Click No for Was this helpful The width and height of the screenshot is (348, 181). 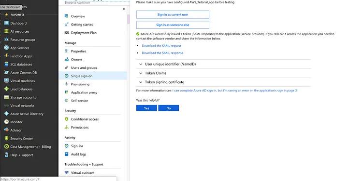pyautogui.click(x=169, y=108)
